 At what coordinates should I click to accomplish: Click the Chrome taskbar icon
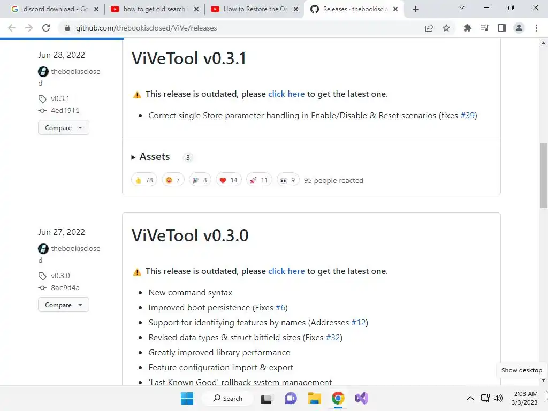[x=338, y=398]
